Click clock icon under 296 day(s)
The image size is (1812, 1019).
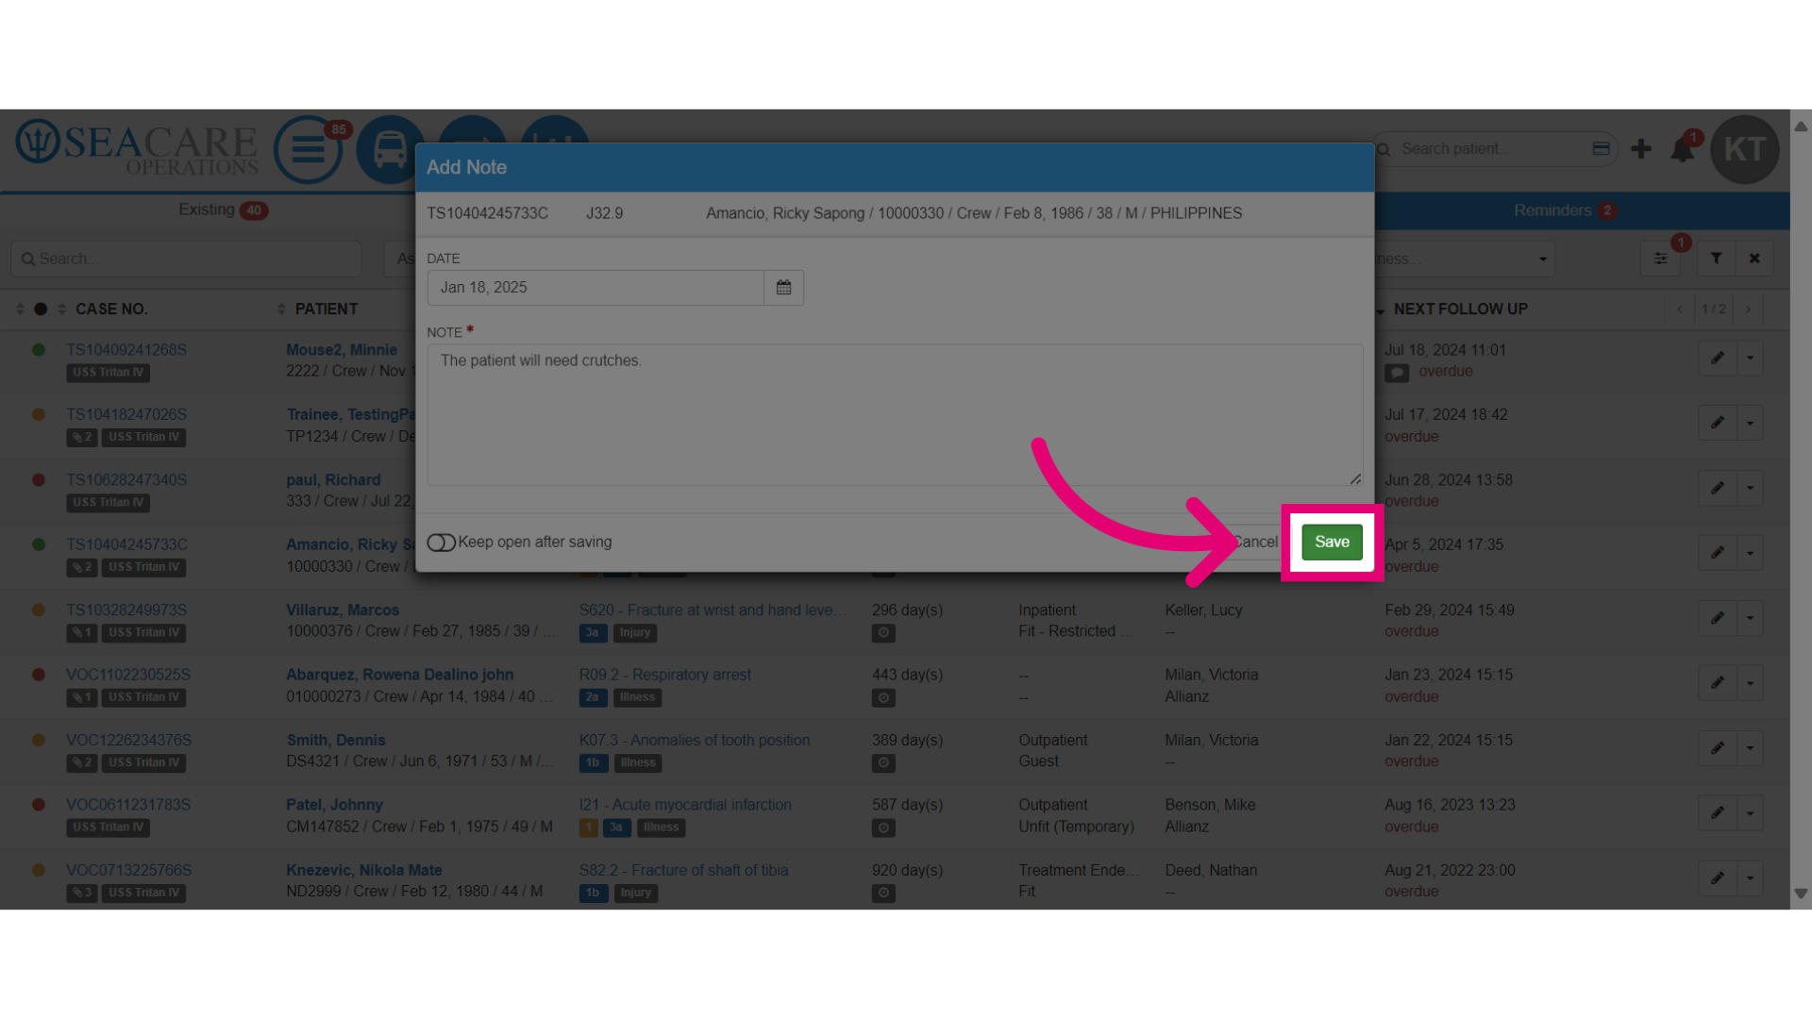click(x=883, y=633)
